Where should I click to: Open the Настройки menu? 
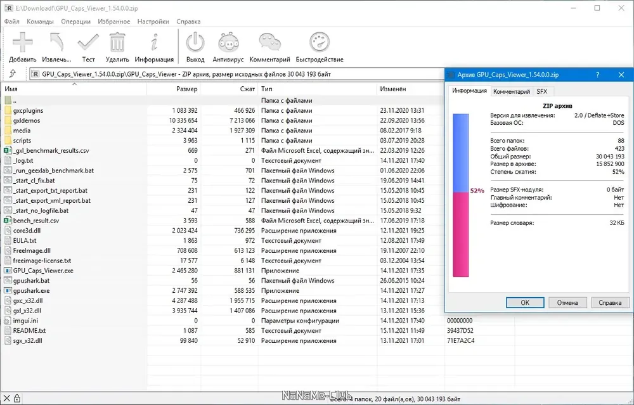pyautogui.click(x=153, y=22)
